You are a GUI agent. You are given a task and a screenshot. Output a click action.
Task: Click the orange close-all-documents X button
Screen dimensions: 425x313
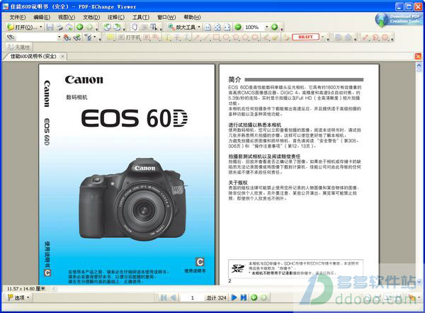tap(418, 56)
